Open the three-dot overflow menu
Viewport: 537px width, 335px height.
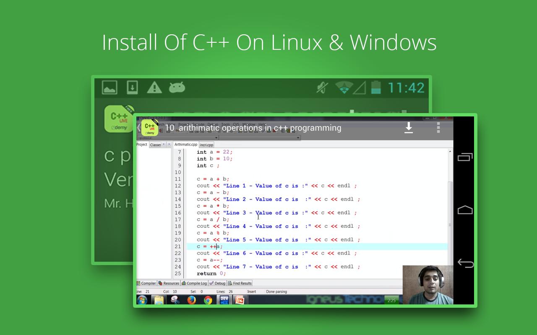point(438,129)
